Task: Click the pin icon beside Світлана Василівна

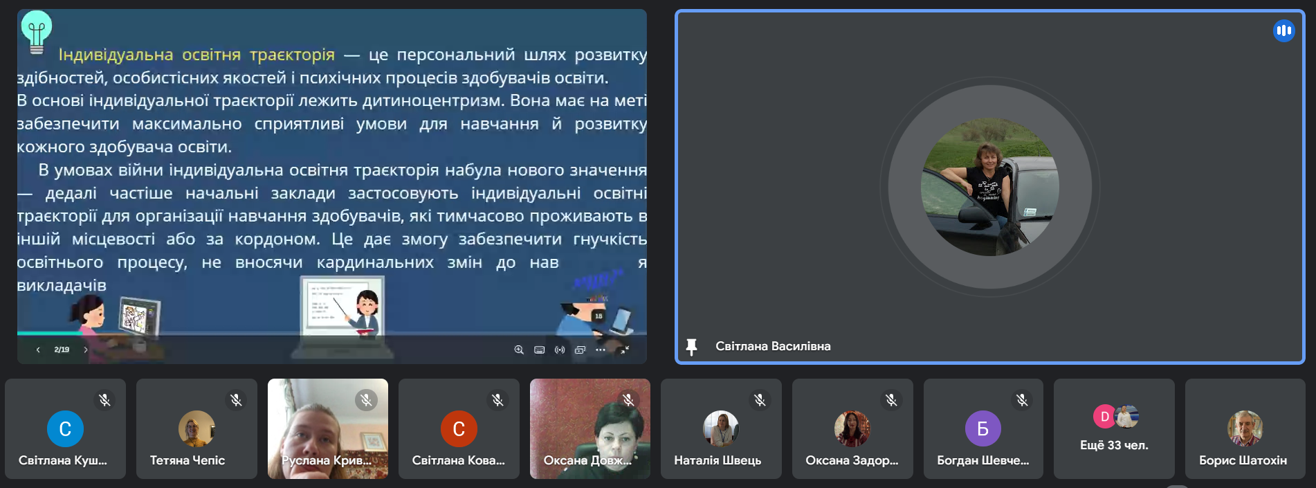Action: coord(691,347)
